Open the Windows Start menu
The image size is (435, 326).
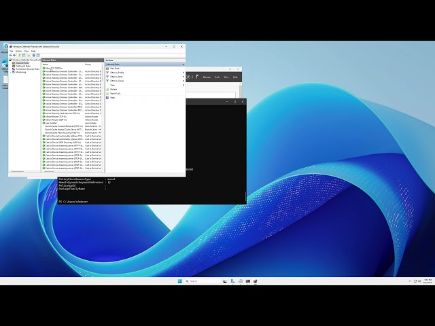pos(179,281)
